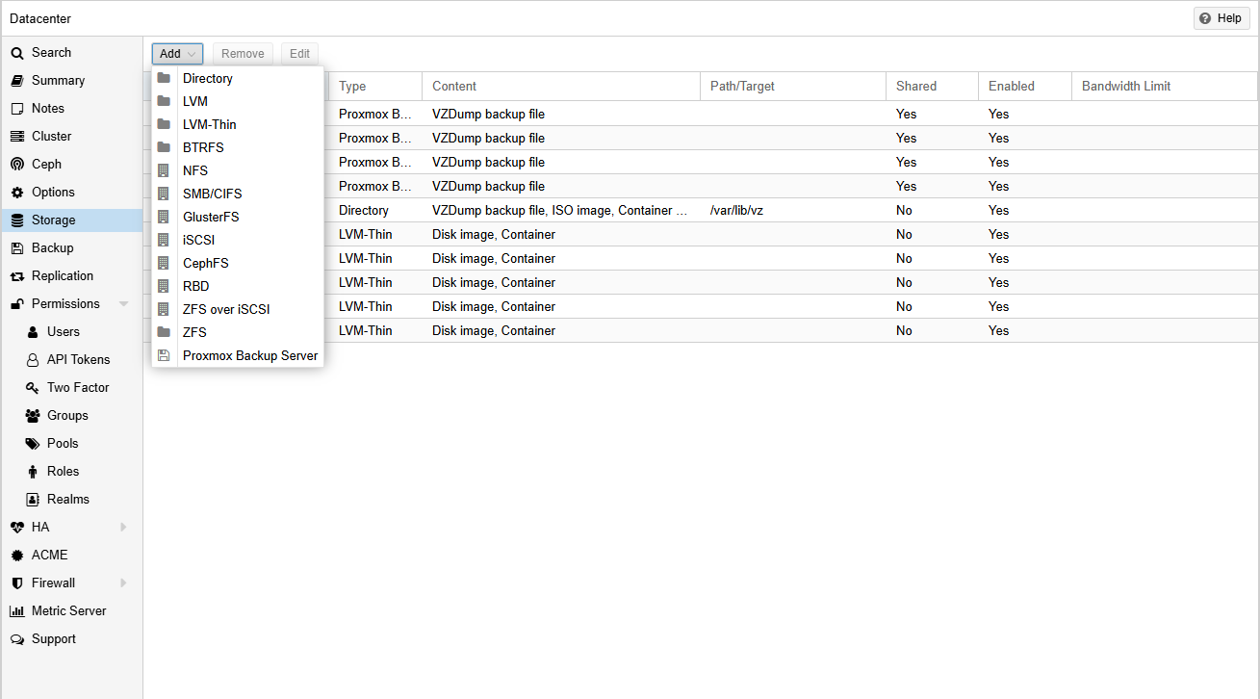Click the Proxmox Backup Server floppy icon
This screenshot has width=1260, height=699.
[164, 356]
